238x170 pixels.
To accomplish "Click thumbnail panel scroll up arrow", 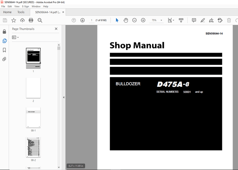I will tap(59, 45).
